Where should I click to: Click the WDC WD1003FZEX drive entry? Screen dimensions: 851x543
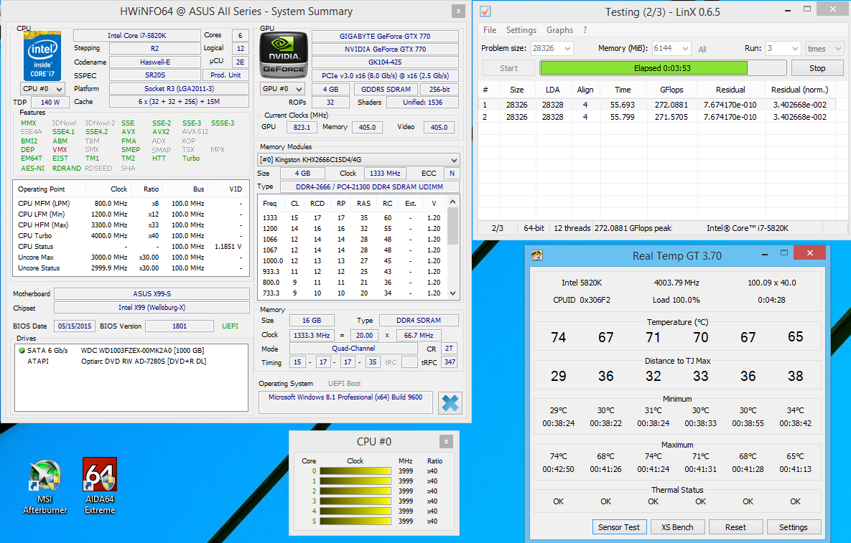(142, 351)
